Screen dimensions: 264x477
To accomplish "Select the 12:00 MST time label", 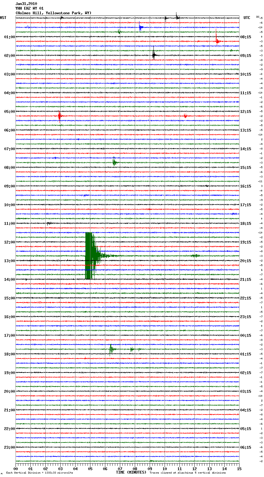I will [x=9, y=242].
